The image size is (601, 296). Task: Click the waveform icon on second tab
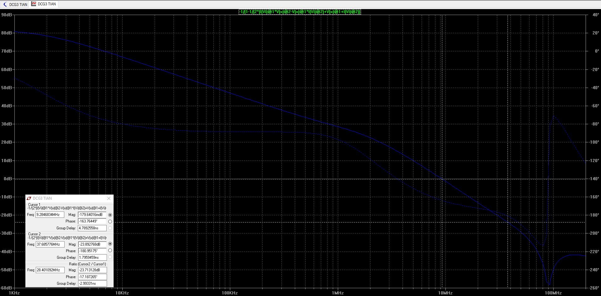pyautogui.click(x=34, y=4)
